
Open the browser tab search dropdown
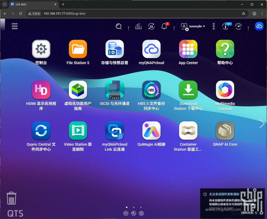point(5,4)
